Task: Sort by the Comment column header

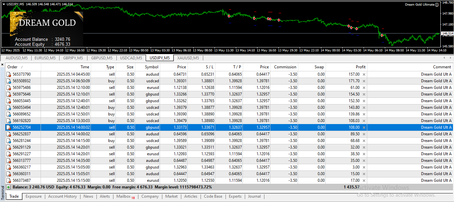Action: (410, 67)
